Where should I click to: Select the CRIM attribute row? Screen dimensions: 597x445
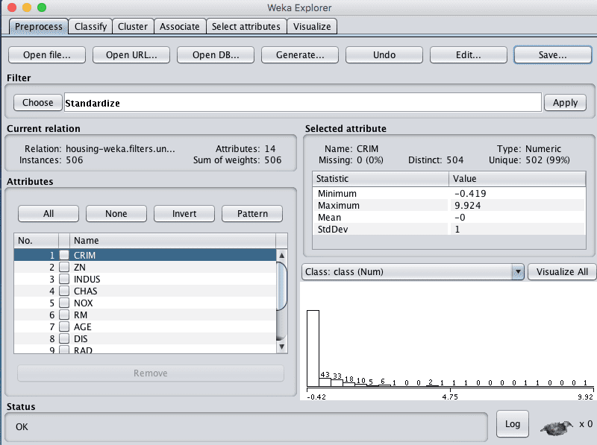pos(145,255)
